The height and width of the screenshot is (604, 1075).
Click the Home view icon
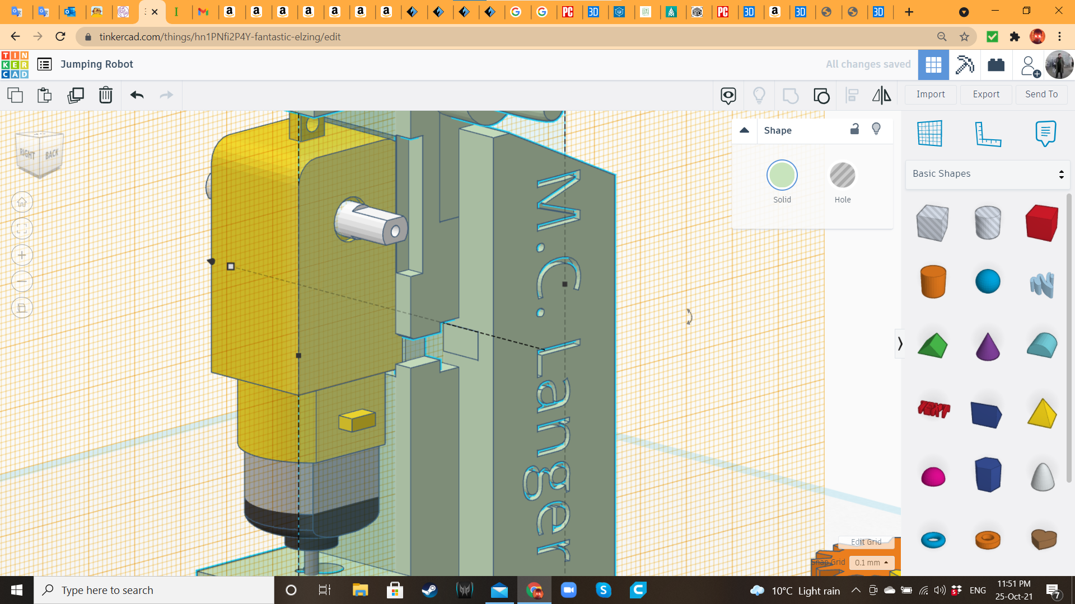click(x=22, y=202)
